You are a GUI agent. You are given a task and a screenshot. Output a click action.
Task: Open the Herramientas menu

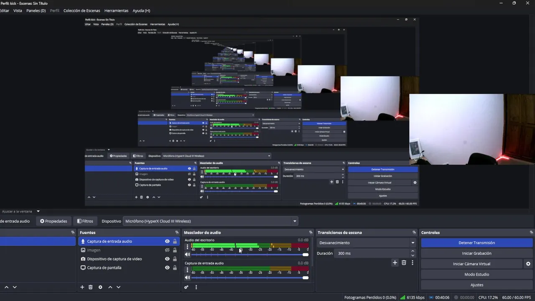click(116, 10)
